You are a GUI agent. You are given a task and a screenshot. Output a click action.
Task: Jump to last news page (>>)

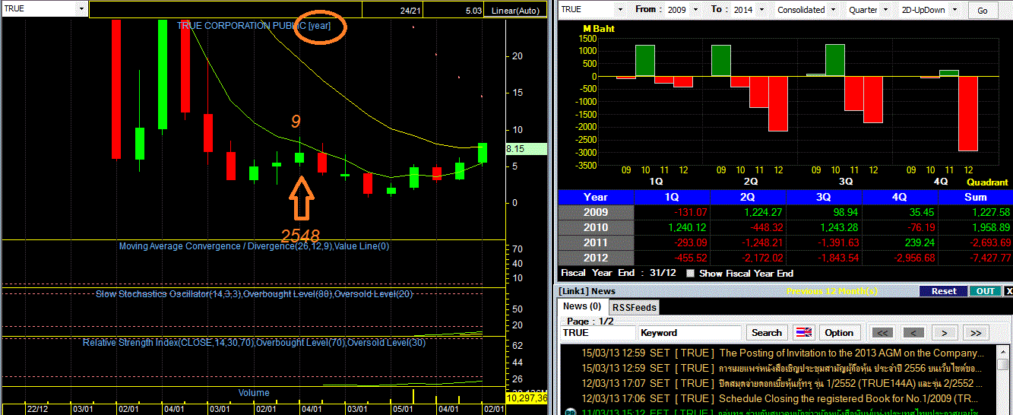point(977,332)
